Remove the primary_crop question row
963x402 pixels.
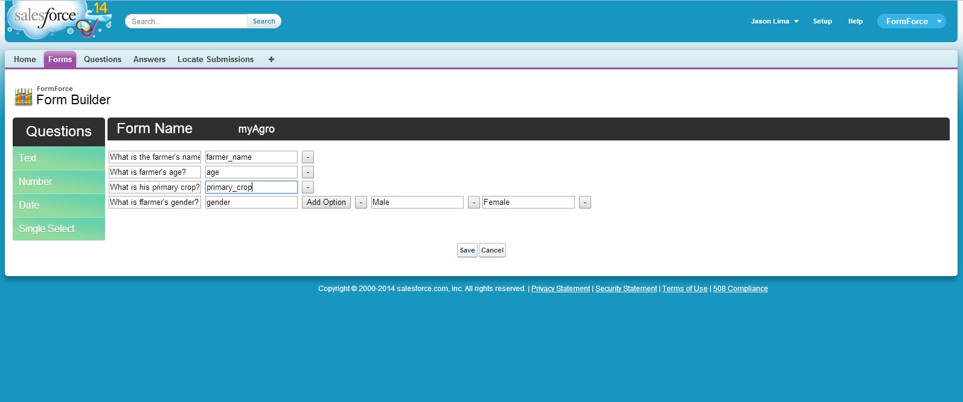pos(308,187)
